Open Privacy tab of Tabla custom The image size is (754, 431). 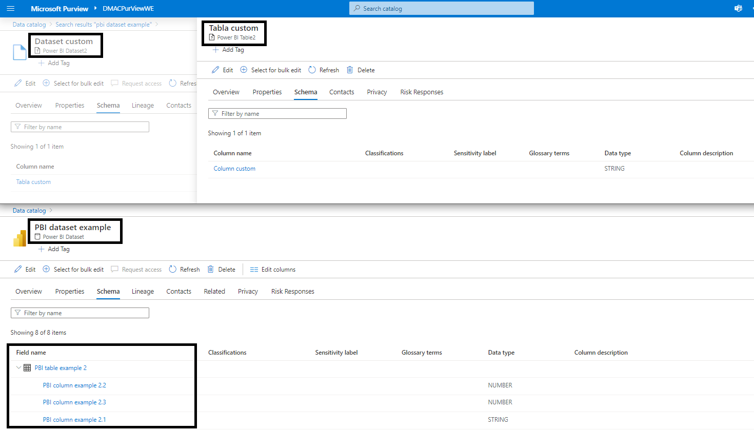coord(377,92)
